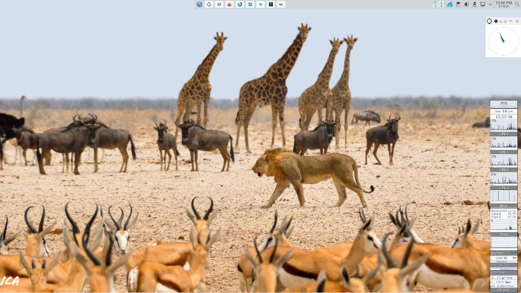Viewport: 521px width, 293px height.
Task: Switch to virtual desktop 2
Action: coord(441,3)
